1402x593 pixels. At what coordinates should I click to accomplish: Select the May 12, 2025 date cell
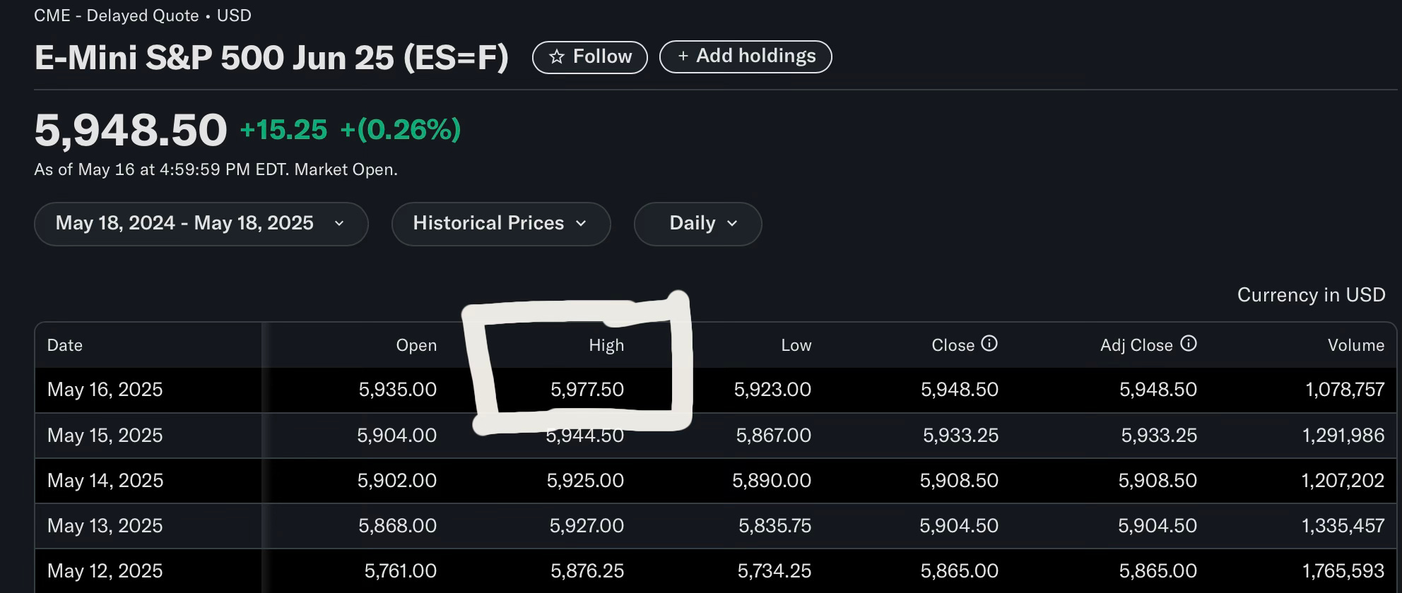coord(105,571)
